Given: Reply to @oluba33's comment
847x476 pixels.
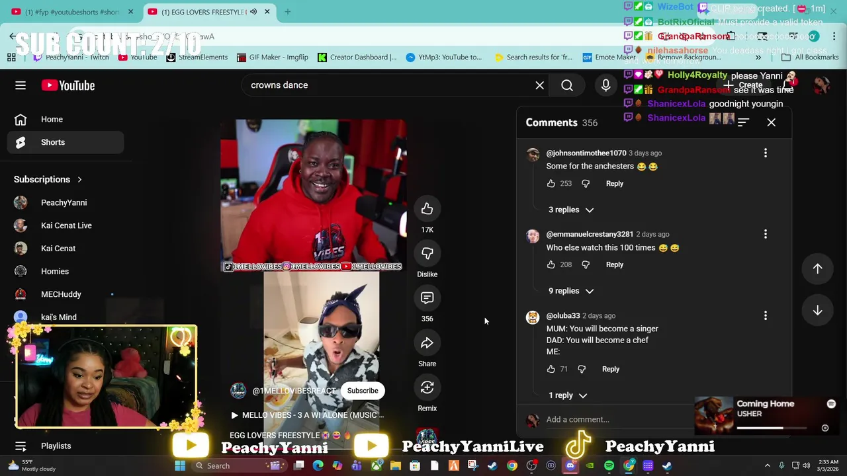Looking at the screenshot, I should coord(610,369).
